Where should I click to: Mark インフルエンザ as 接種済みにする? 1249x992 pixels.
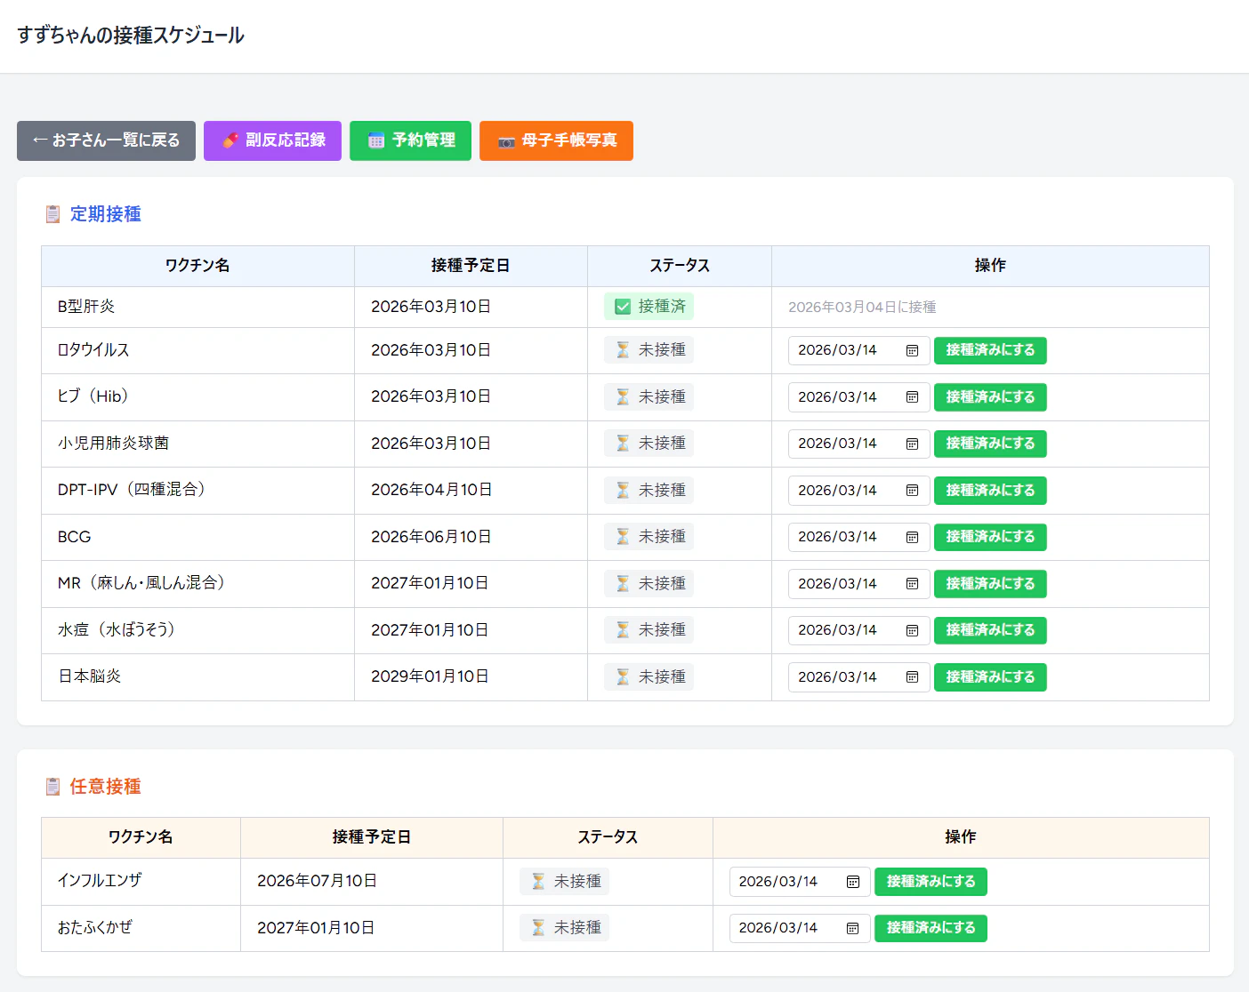931,882
